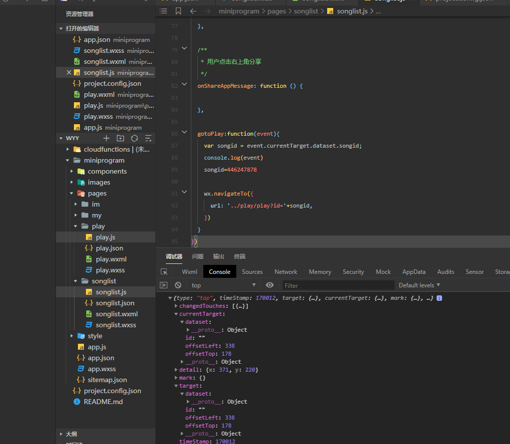
Task: Refresh the WYY file explorer
Action: click(134, 138)
